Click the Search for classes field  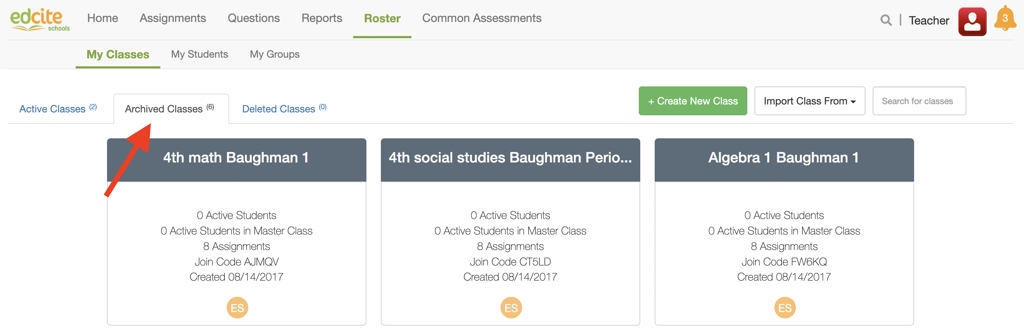point(919,101)
